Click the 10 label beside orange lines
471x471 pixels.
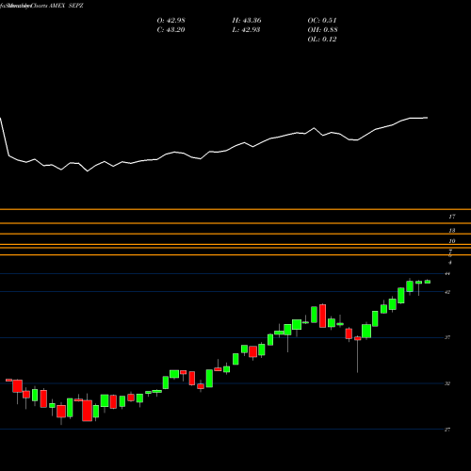[452, 241]
